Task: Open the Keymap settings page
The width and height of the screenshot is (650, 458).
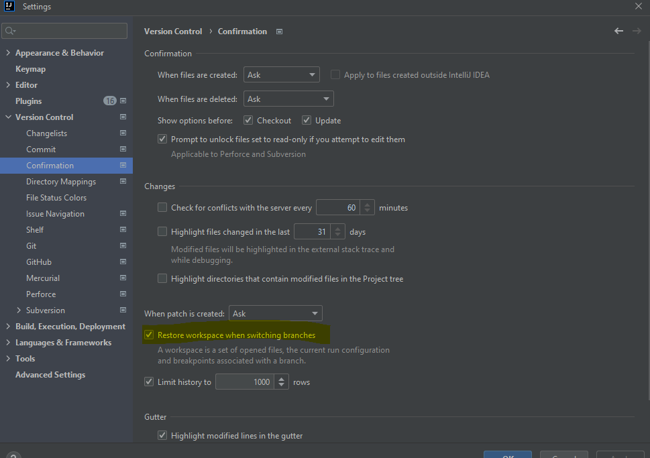Action: tap(30, 69)
